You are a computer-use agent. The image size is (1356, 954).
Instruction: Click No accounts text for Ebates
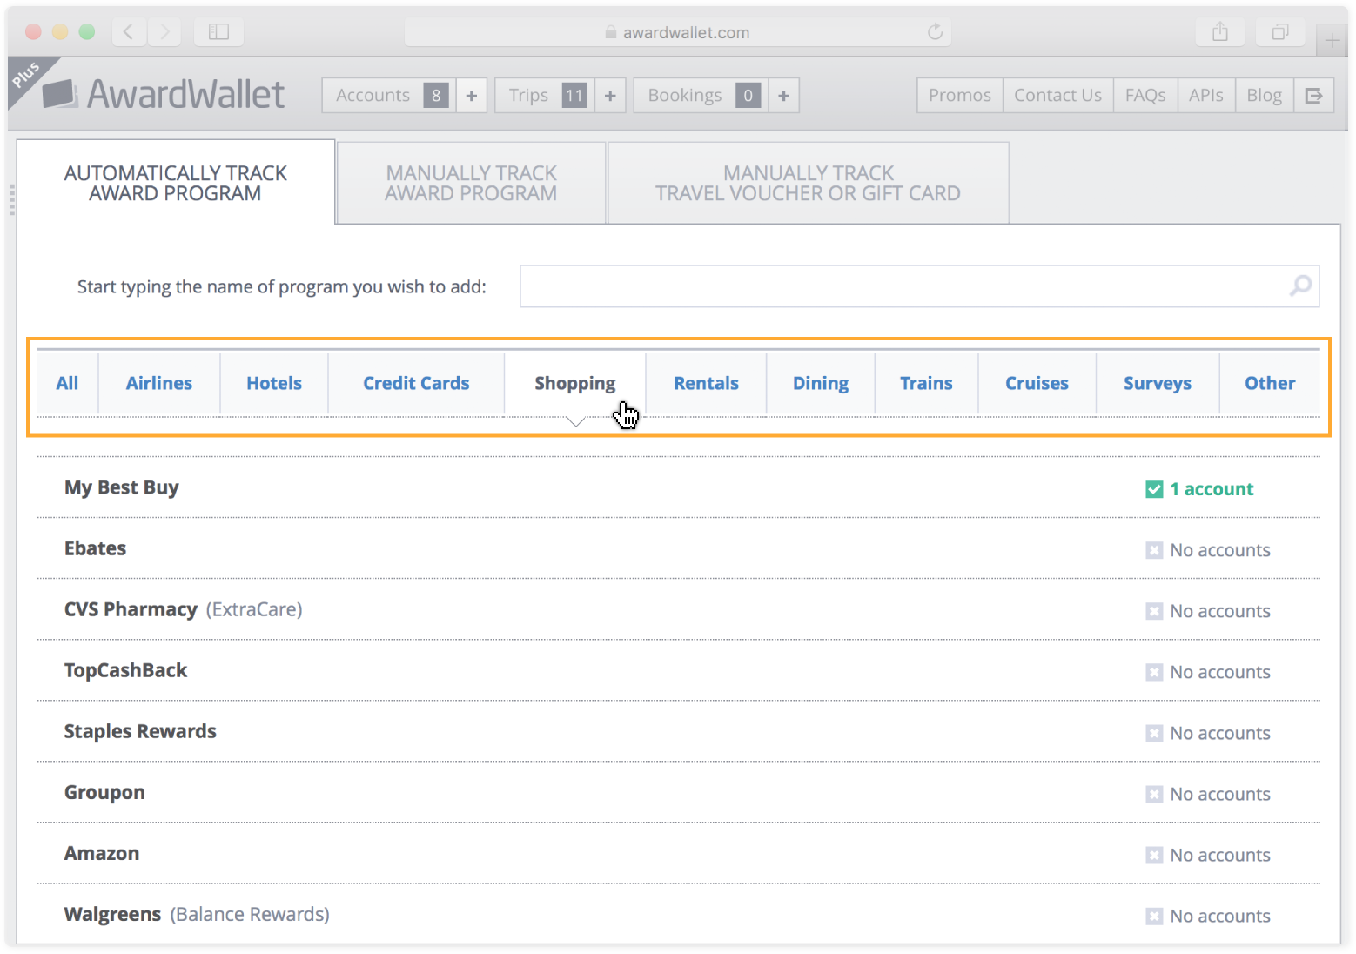tap(1220, 550)
